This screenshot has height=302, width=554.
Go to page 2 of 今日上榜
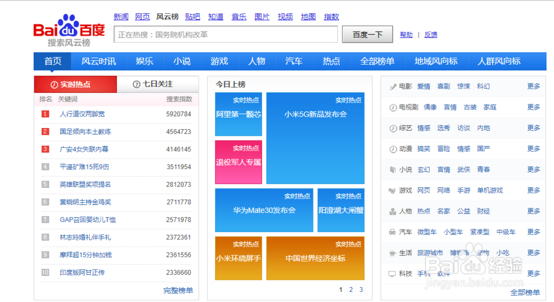[351, 290]
